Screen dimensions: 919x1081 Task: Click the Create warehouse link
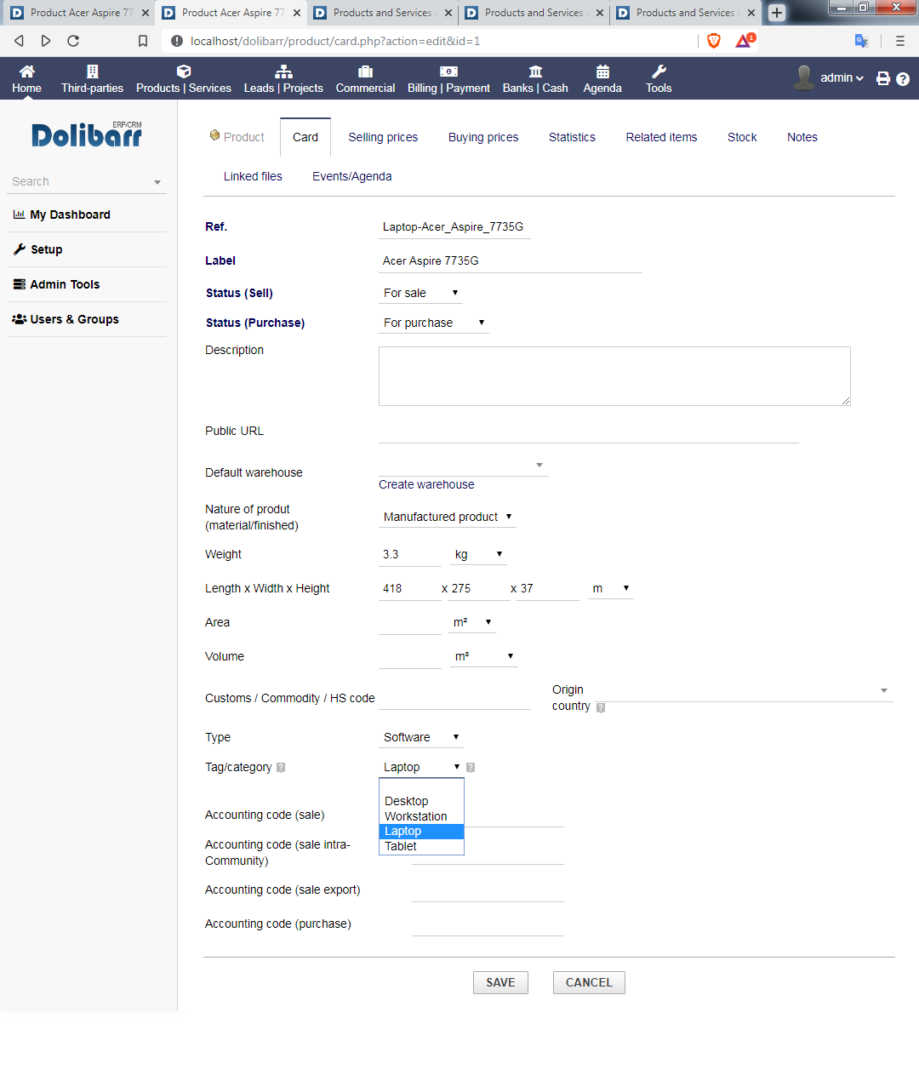pos(426,484)
